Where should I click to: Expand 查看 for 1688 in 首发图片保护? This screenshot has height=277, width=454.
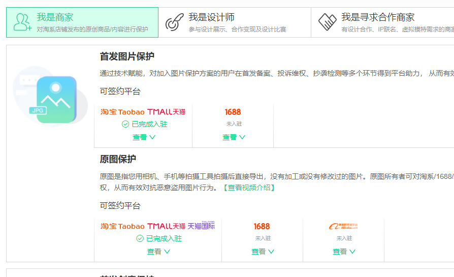[234, 137]
